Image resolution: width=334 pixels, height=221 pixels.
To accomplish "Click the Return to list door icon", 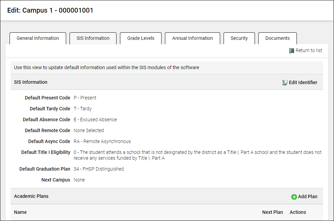I will (291, 51).
